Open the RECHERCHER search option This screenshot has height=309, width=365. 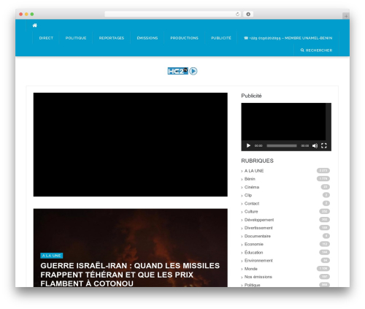click(316, 50)
